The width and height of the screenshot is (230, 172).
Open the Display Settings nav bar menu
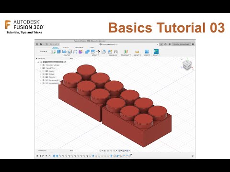point(120,150)
